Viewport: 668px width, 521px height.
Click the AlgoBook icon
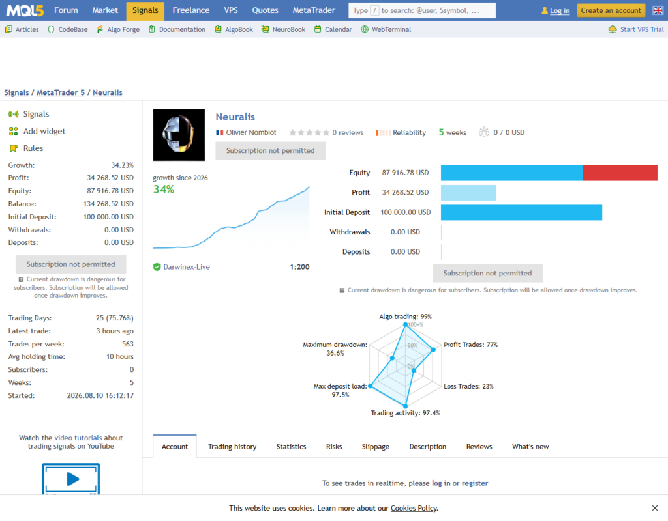218,29
